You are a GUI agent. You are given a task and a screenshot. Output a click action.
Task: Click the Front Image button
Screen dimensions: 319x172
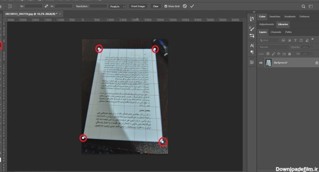(x=138, y=6)
